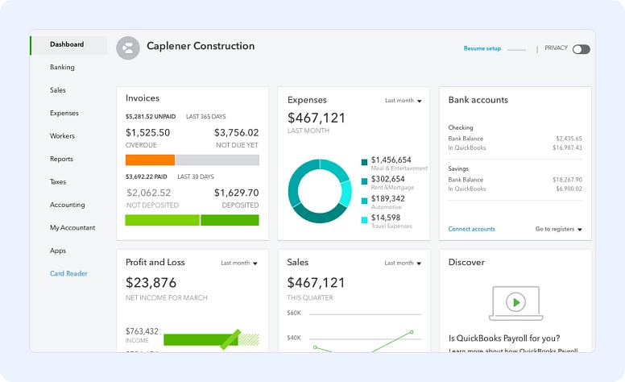Play the Discover payroll video icon

515,302
